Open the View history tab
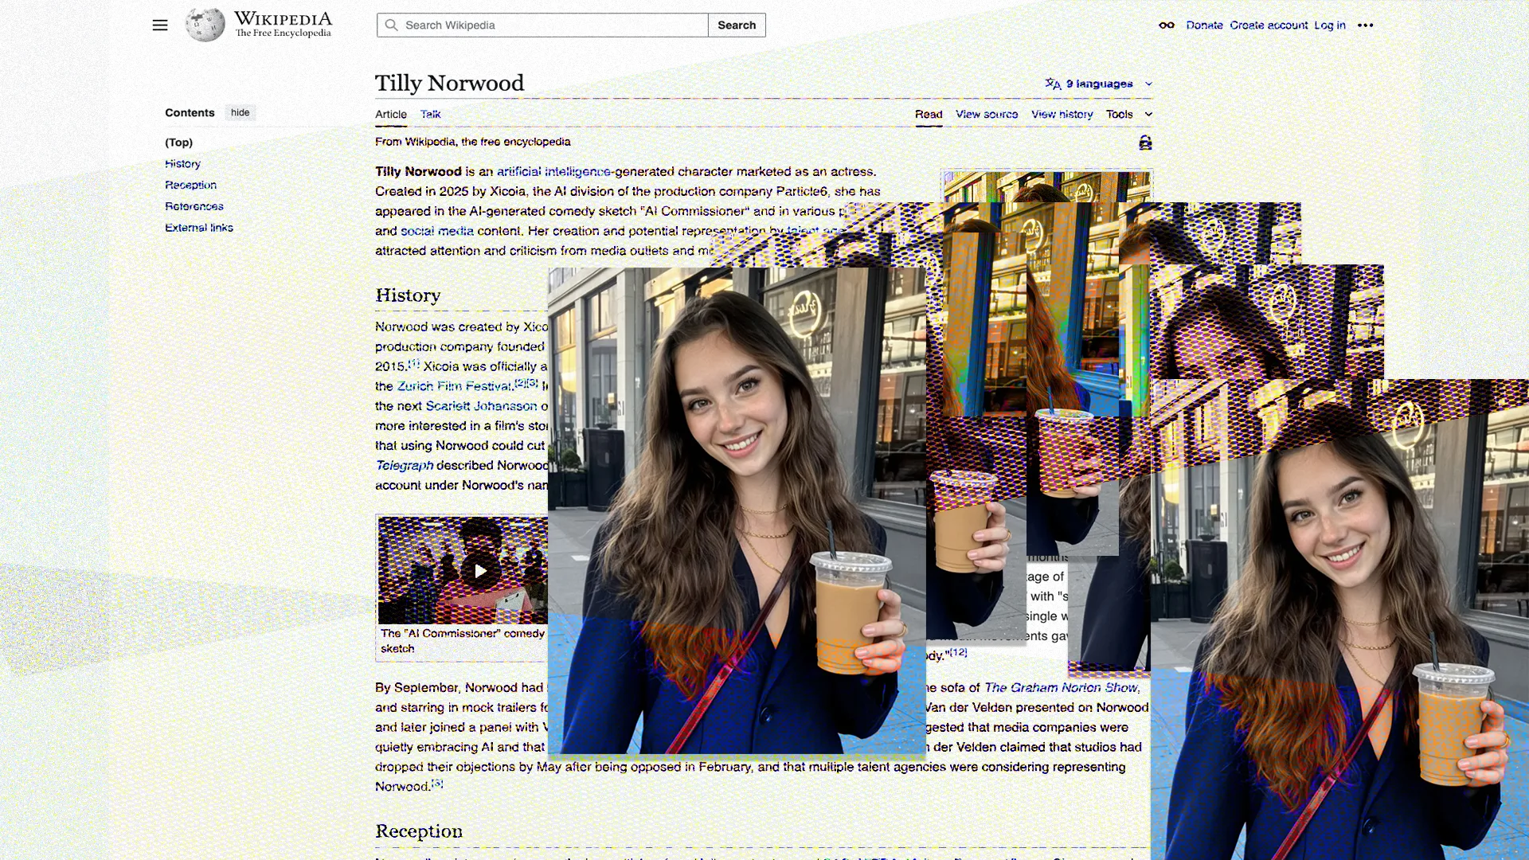This screenshot has height=860, width=1529. pyautogui.click(x=1062, y=114)
